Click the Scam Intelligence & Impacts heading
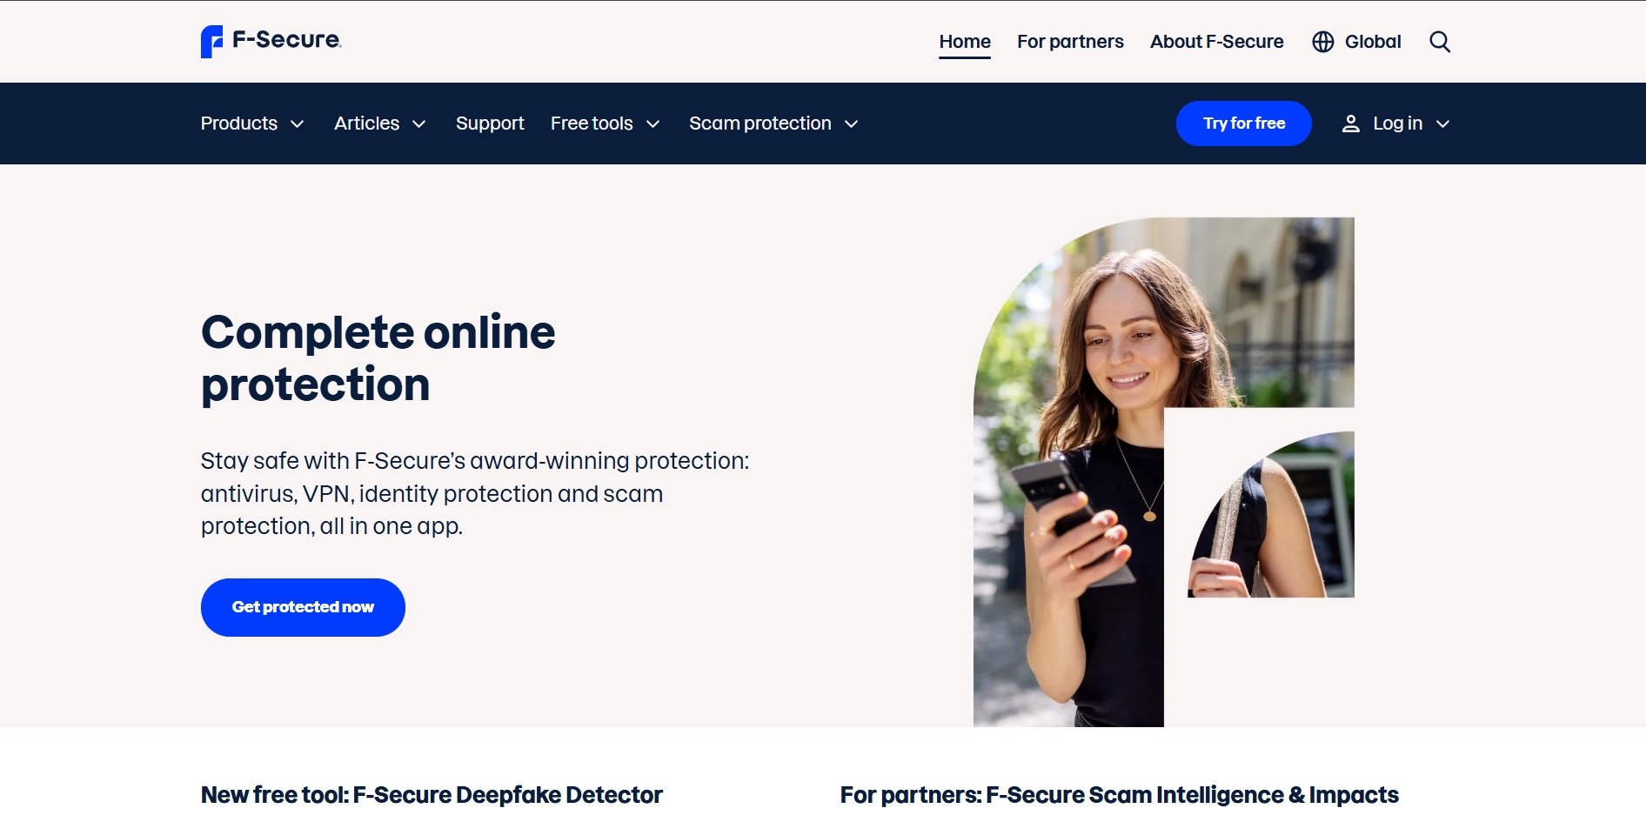This screenshot has width=1646, height=815. (x=1119, y=795)
